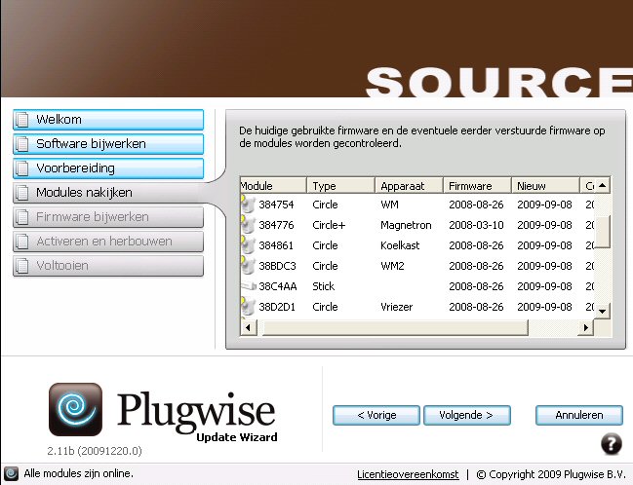Click the Firmware bijwerken page icon
The height and width of the screenshot is (485, 633).
[x=22, y=217]
